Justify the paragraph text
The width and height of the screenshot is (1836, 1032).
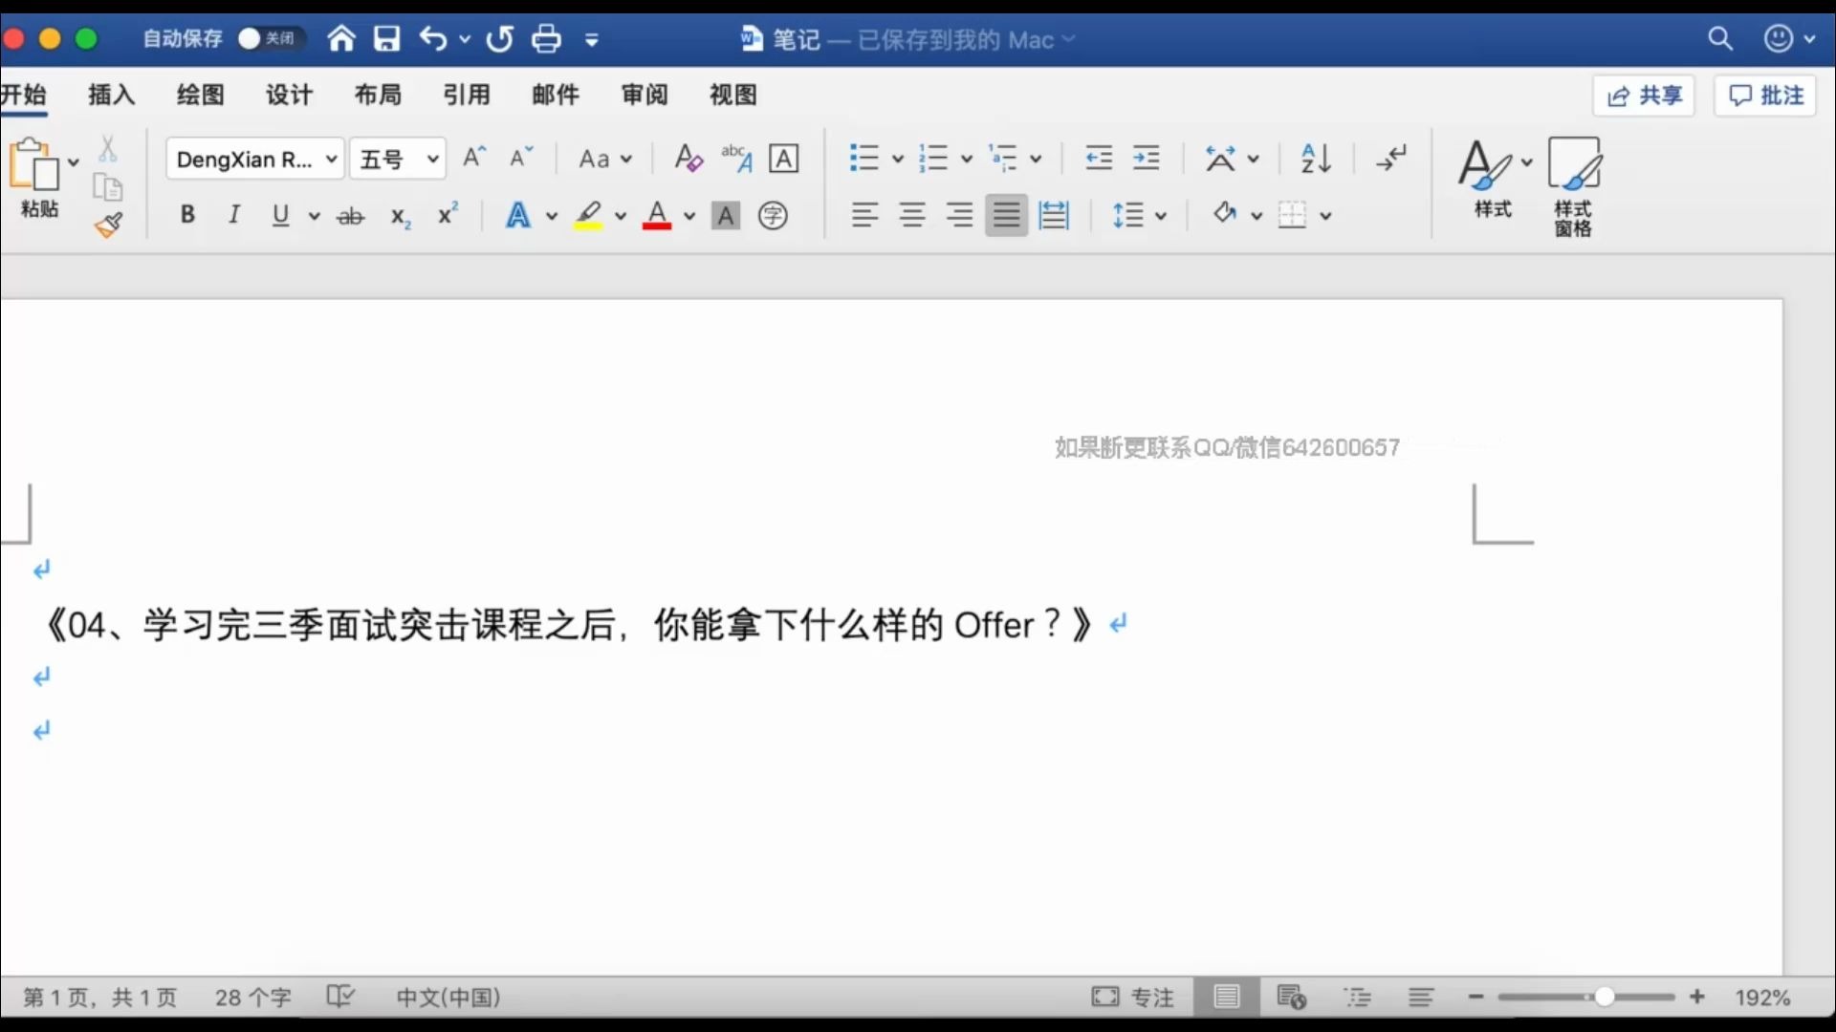[x=1006, y=215]
